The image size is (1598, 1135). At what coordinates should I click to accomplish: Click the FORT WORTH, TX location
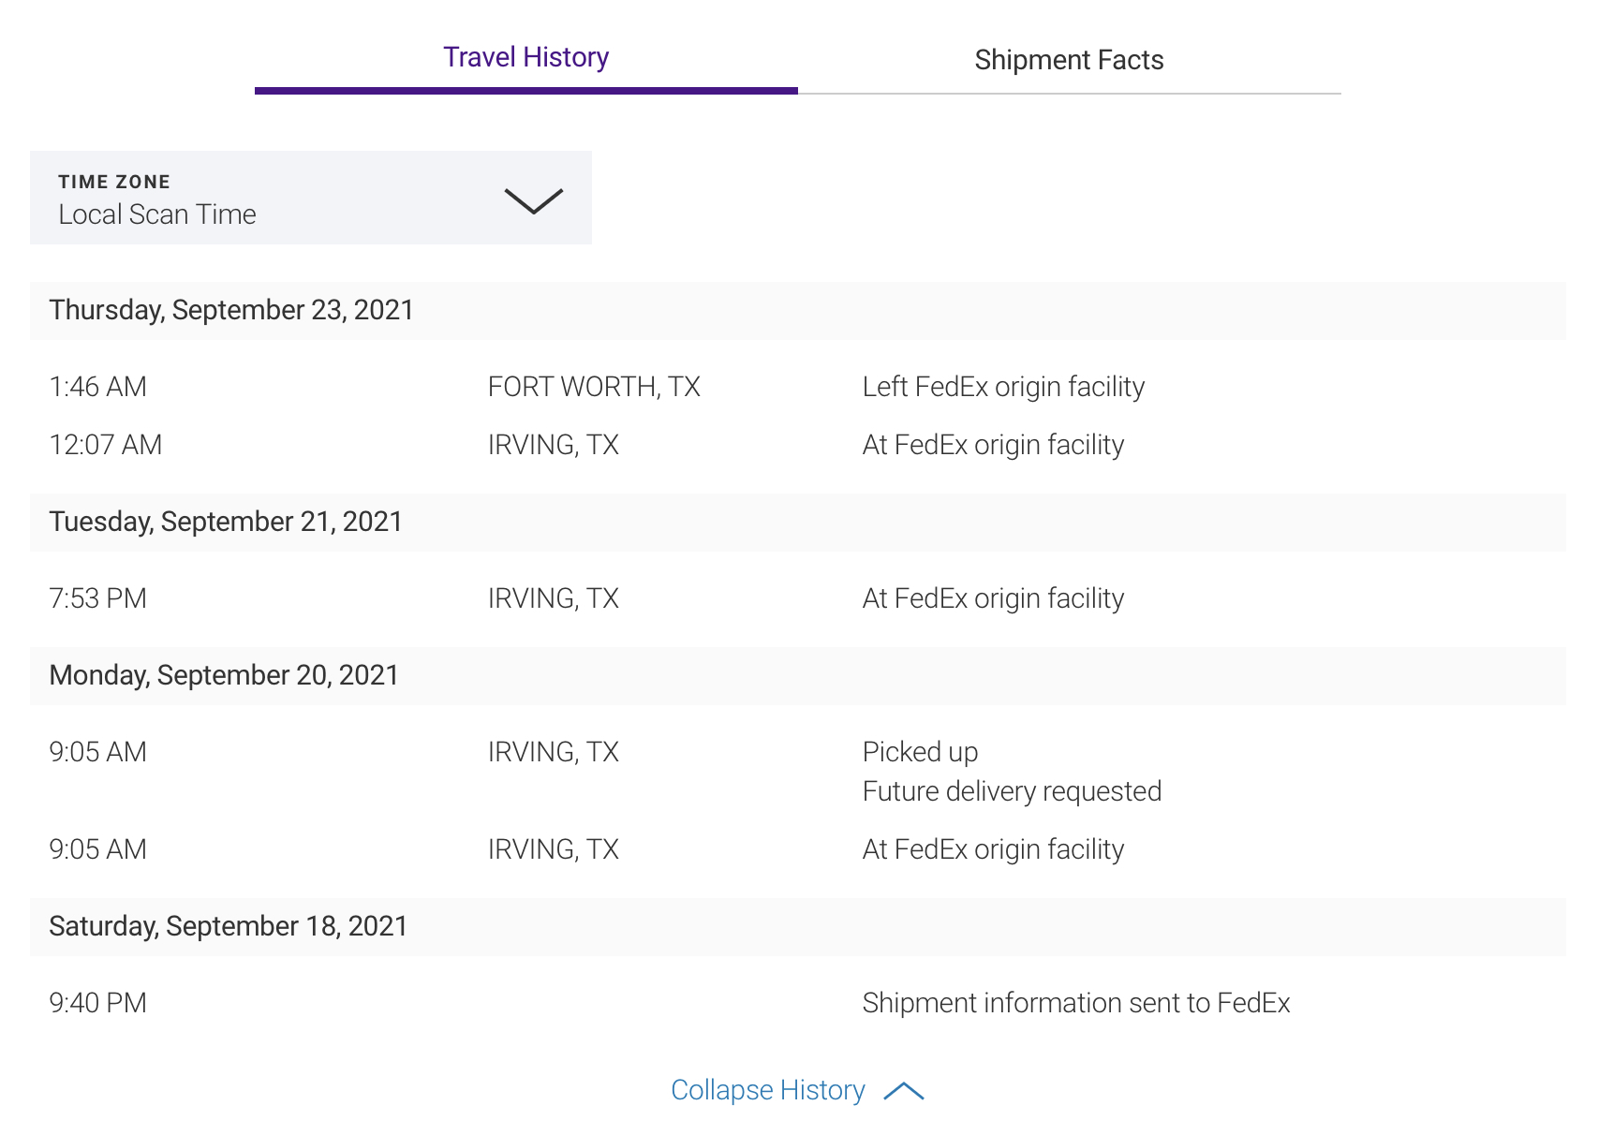(594, 387)
